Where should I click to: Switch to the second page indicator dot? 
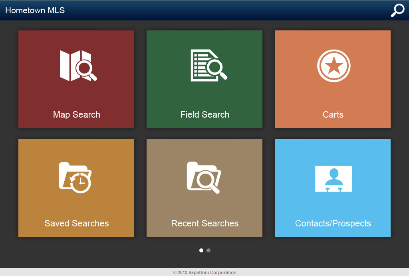(208, 250)
